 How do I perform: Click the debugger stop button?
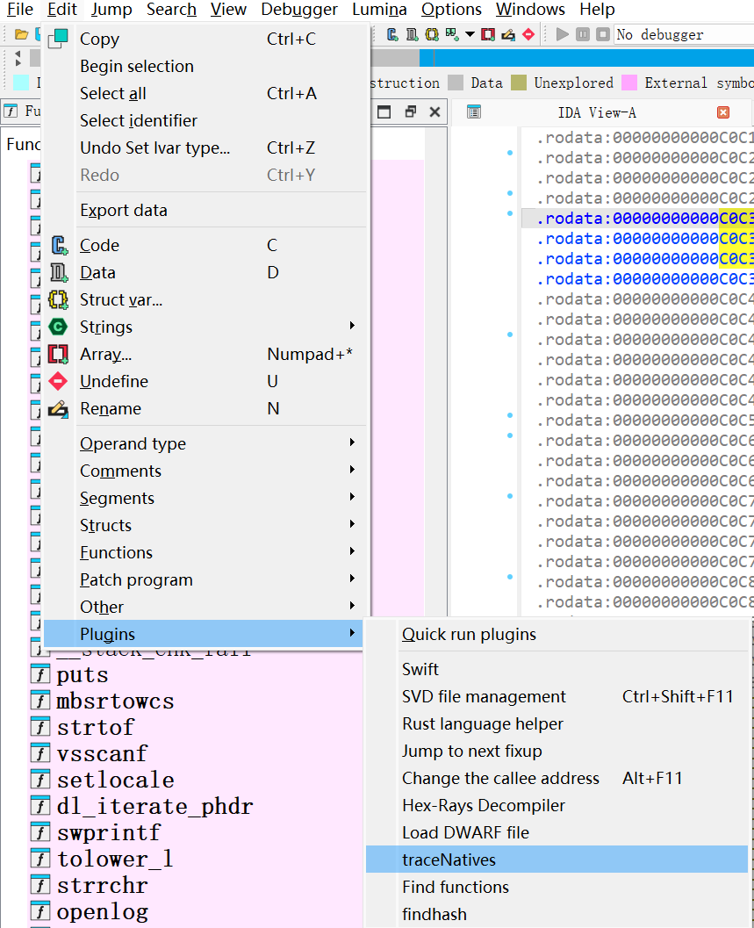tap(602, 34)
